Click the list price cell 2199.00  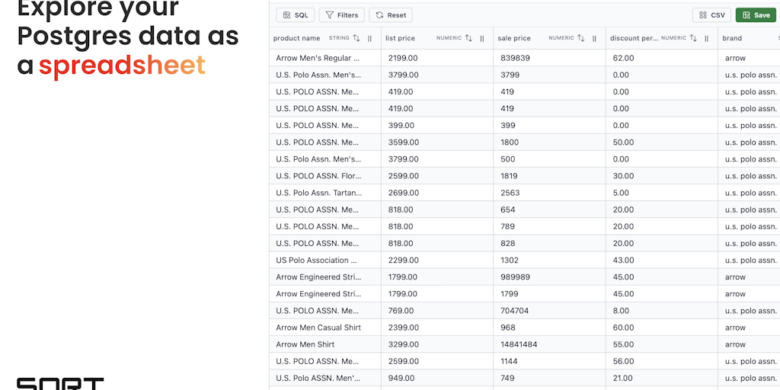[x=401, y=58]
